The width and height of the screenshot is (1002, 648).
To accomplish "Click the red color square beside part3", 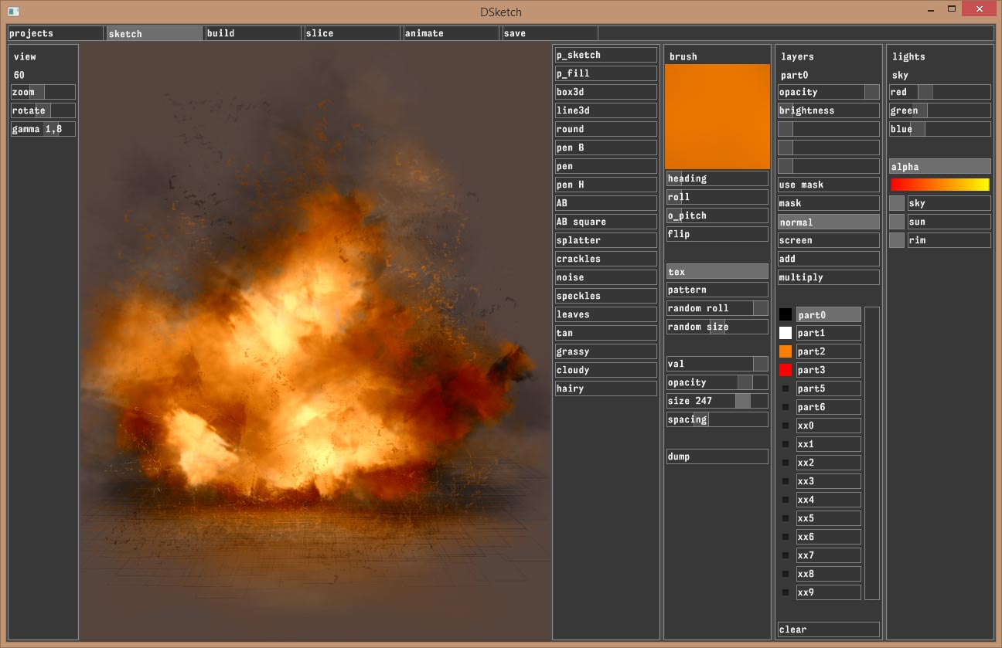I will (x=786, y=370).
